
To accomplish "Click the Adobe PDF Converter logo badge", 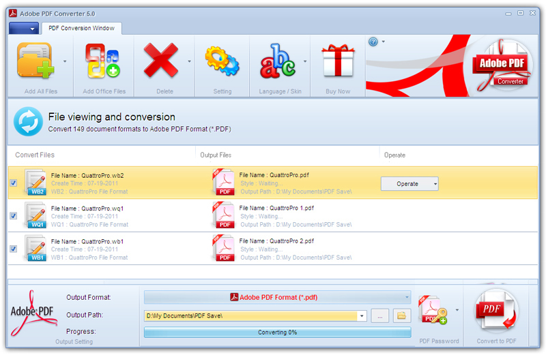I will [x=502, y=65].
